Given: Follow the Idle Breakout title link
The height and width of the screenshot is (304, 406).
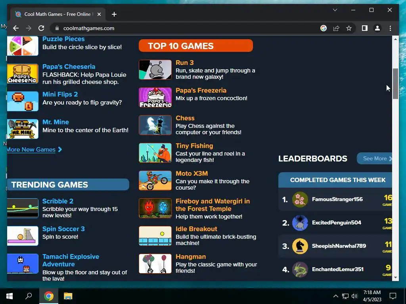Looking at the screenshot, I should [x=197, y=229].
